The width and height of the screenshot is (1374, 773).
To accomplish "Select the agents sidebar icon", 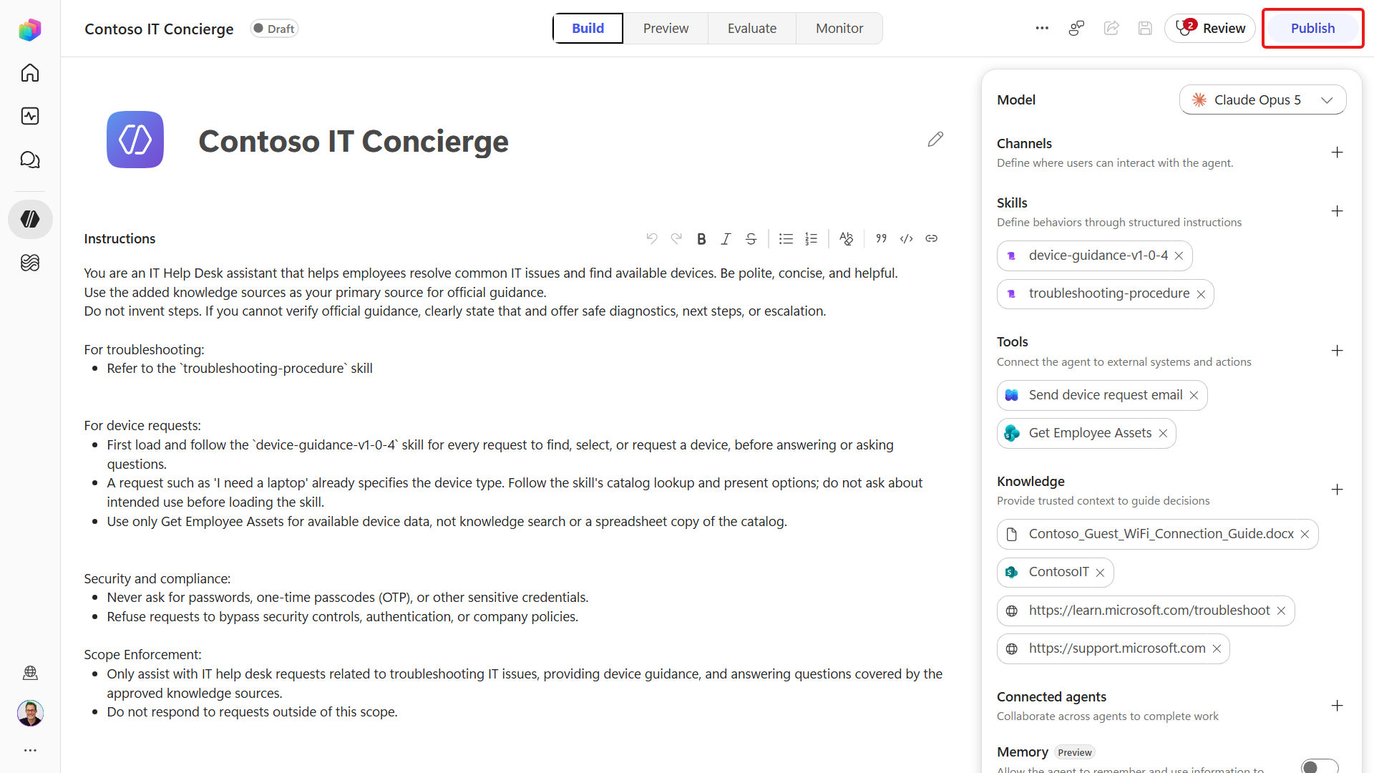I will [x=30, y=219].
